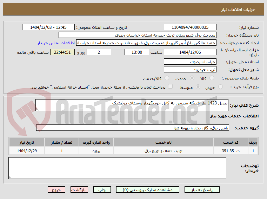This screenshot has width=267, height=199.
Task: Click the نام خدمت column header
Action: [163, 142]
